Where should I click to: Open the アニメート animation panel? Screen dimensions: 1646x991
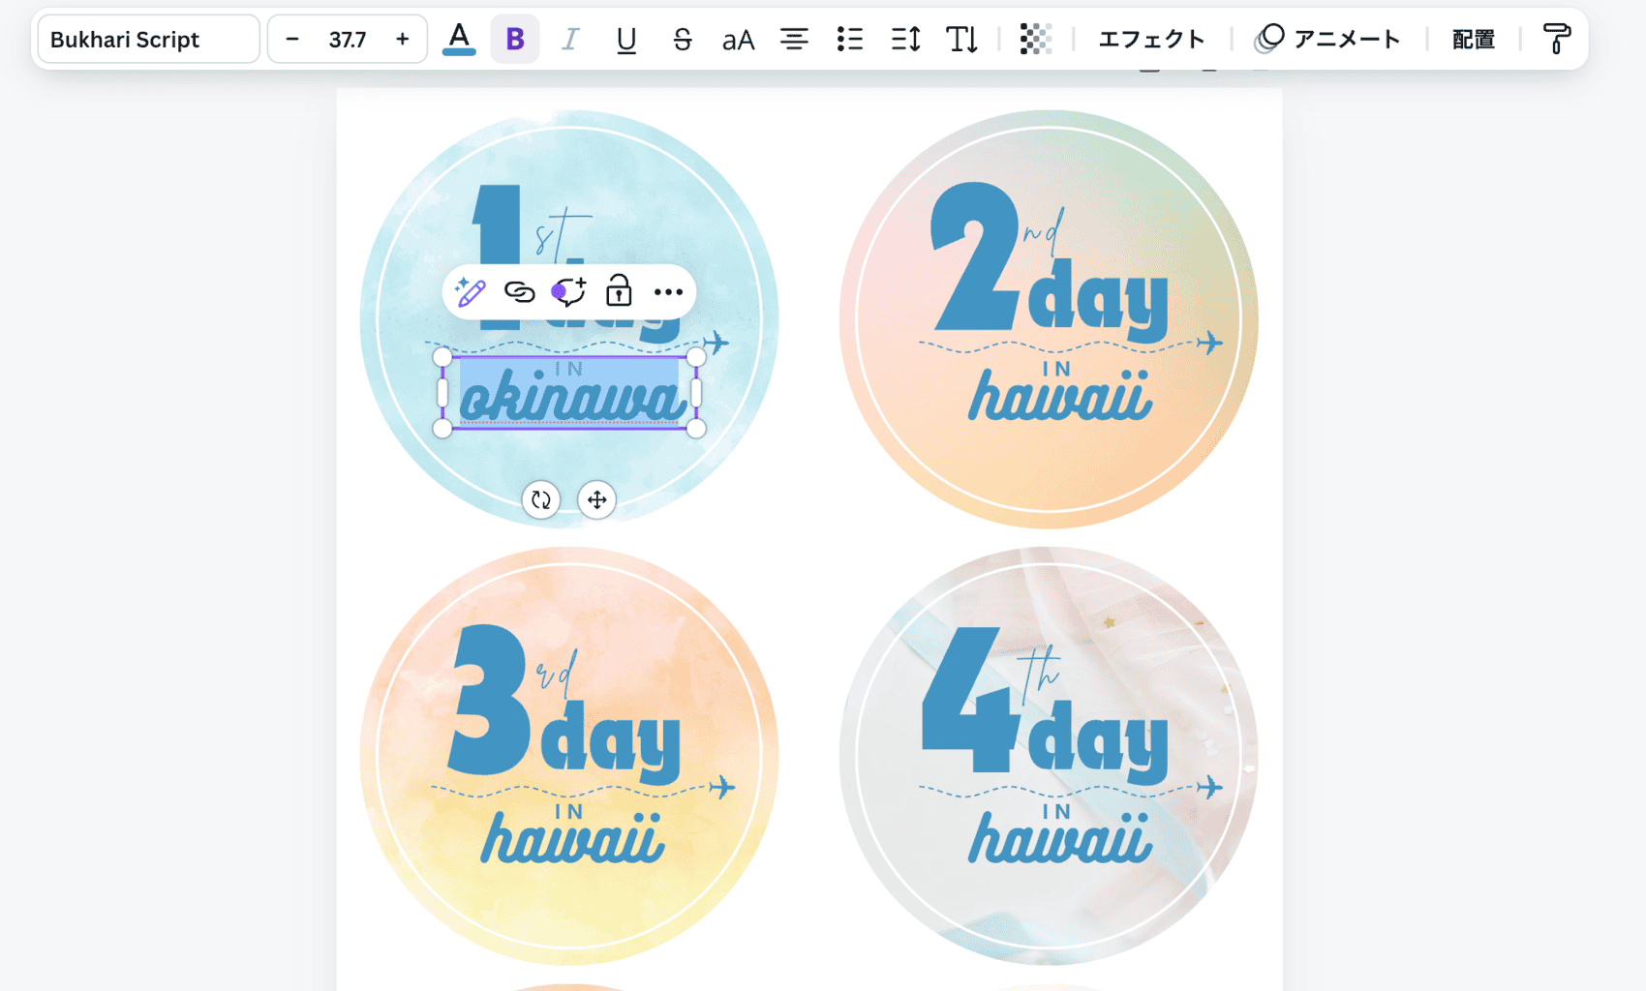(x=1329, y=40)
